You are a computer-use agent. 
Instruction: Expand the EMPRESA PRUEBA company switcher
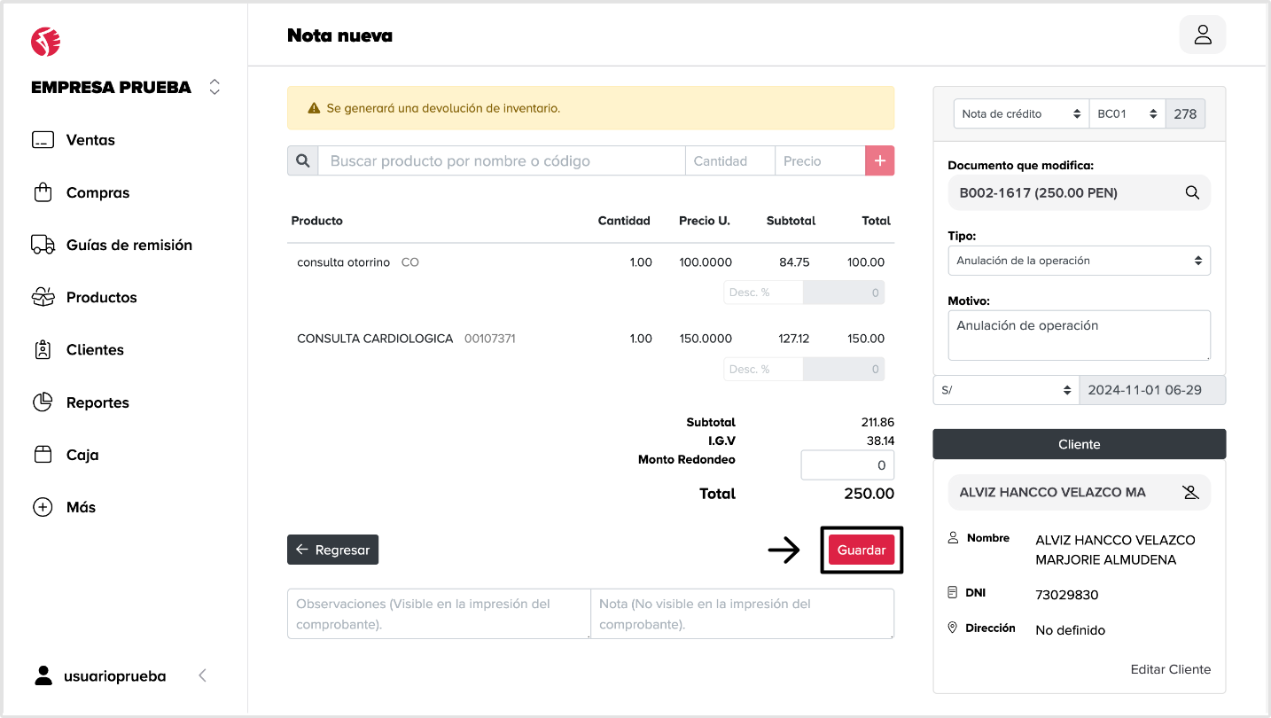(x=214, y=87)
